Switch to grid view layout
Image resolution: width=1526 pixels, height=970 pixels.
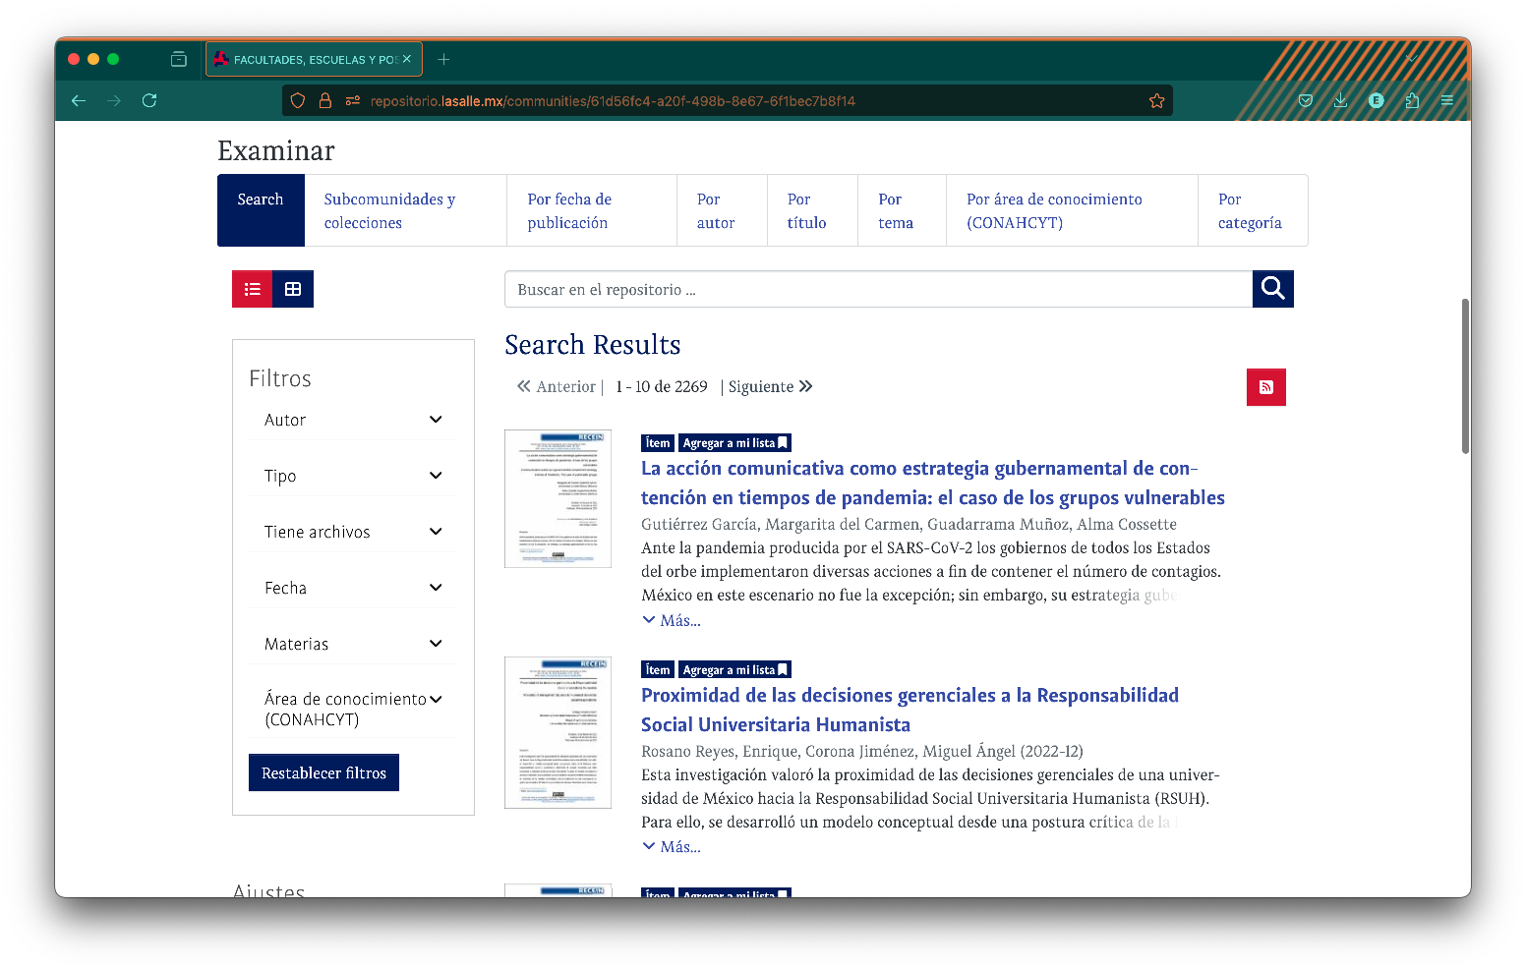(293, 289)
